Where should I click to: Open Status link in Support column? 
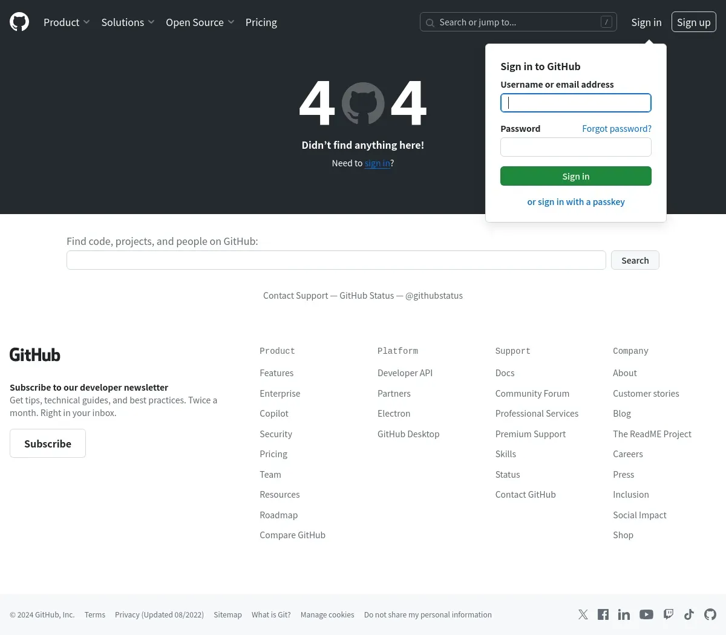508,475
